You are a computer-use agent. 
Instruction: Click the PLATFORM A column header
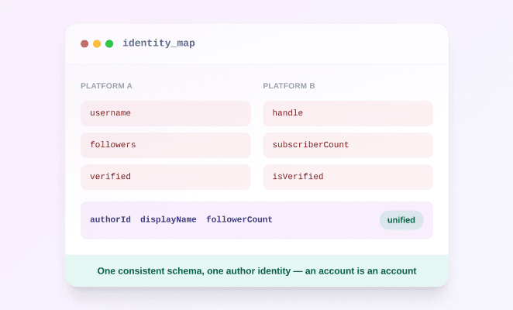point(106,86)
